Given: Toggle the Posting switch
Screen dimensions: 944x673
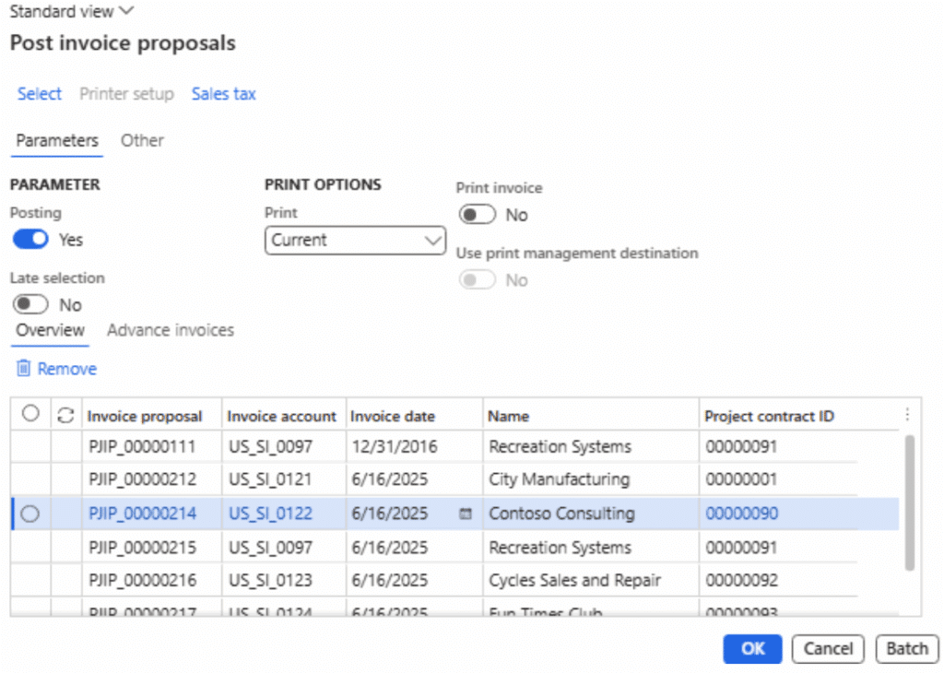Looking at the screenshot, I should click(x=30, y=240).
